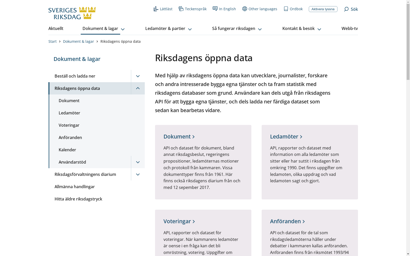This screenshot has width=410, height=256.
Task: Open the Other languages page
Action: pos(260,9)
